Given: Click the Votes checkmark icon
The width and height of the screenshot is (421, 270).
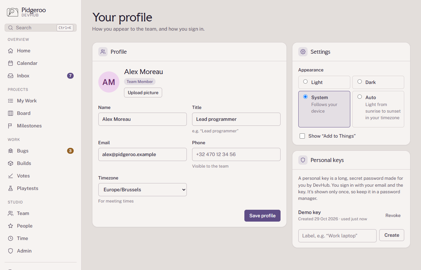Looking at the screenshot, I should [x=11, y=176].
